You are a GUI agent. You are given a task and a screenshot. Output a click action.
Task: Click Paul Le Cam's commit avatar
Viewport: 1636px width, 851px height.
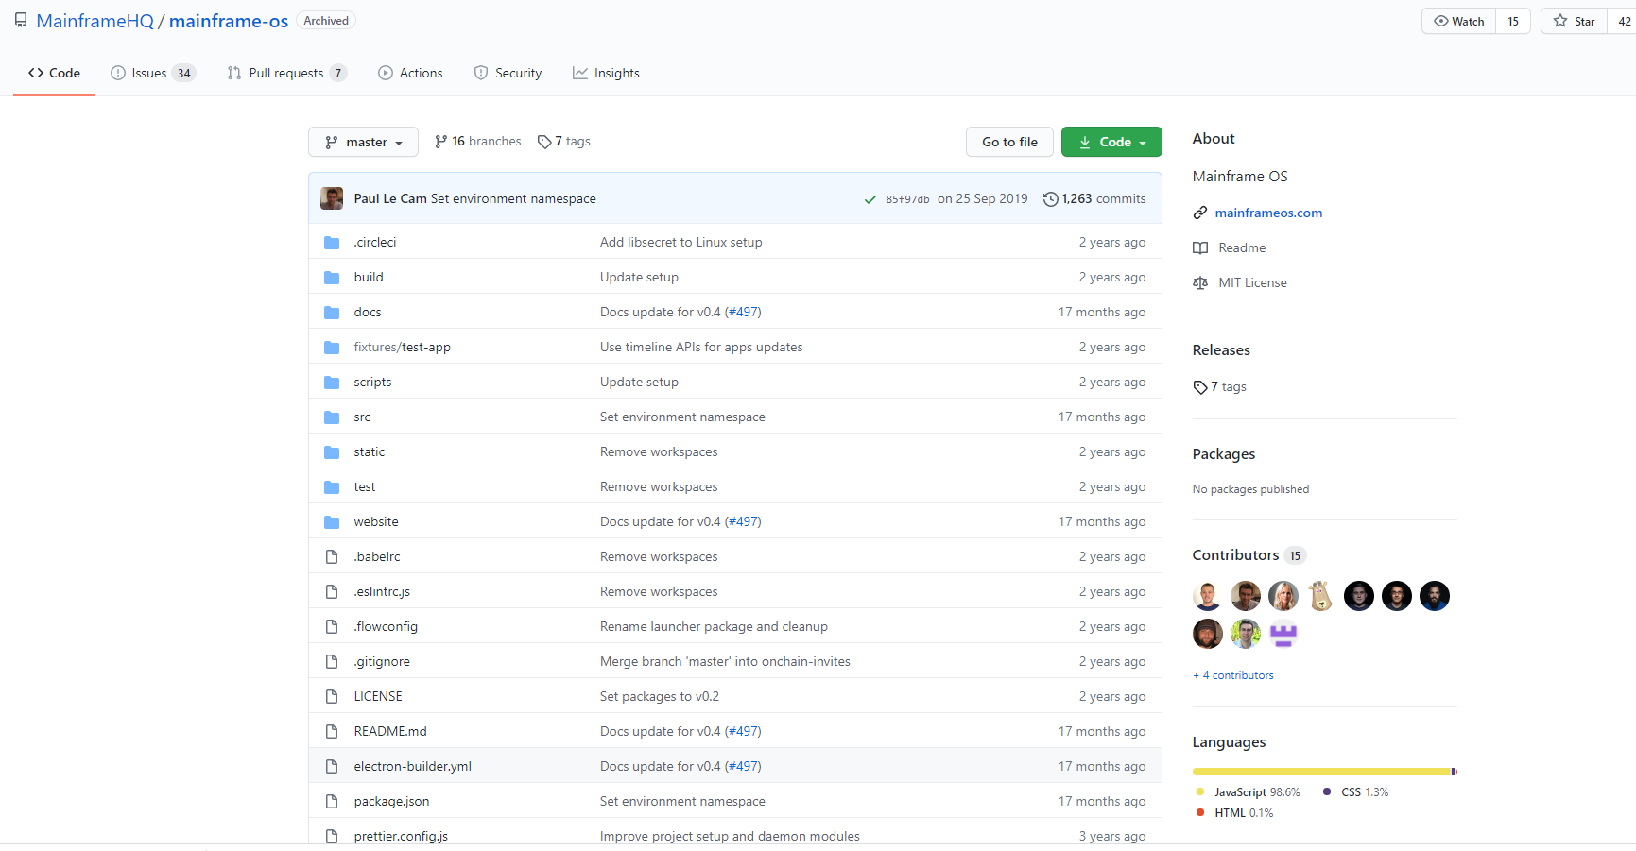coord(332,198)
